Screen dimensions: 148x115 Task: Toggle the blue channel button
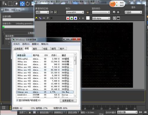(x=75, y=18)
